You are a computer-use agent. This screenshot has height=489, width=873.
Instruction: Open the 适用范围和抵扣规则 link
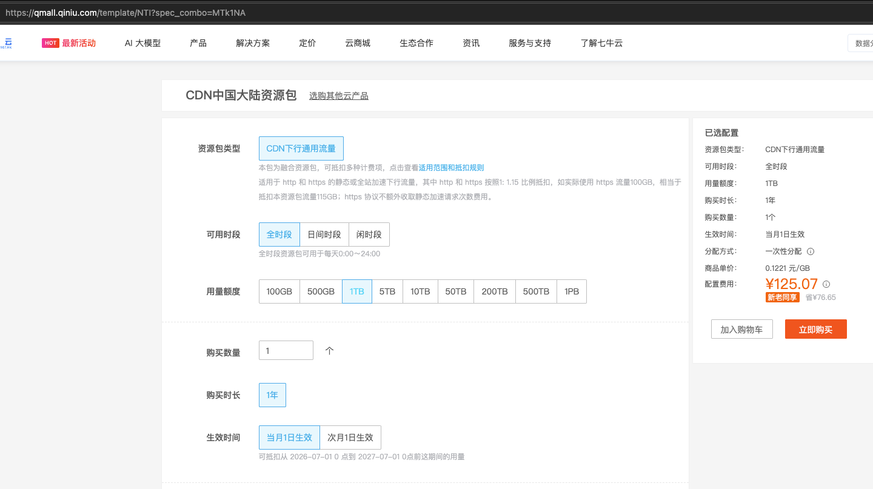[452, 168]
